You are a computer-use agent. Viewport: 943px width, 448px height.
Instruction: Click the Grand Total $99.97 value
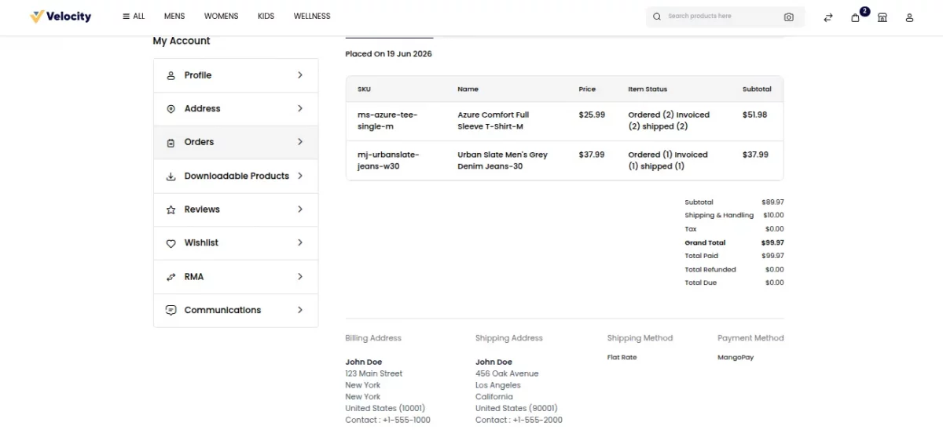772,243
